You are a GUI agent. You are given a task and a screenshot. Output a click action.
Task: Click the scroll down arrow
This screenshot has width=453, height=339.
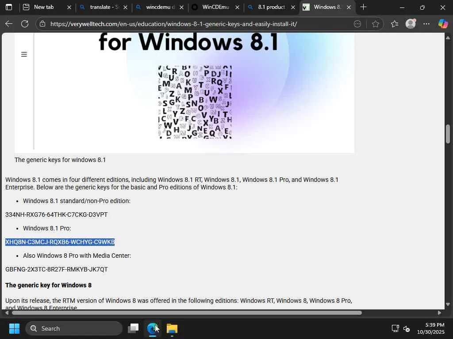coord(448,304)
